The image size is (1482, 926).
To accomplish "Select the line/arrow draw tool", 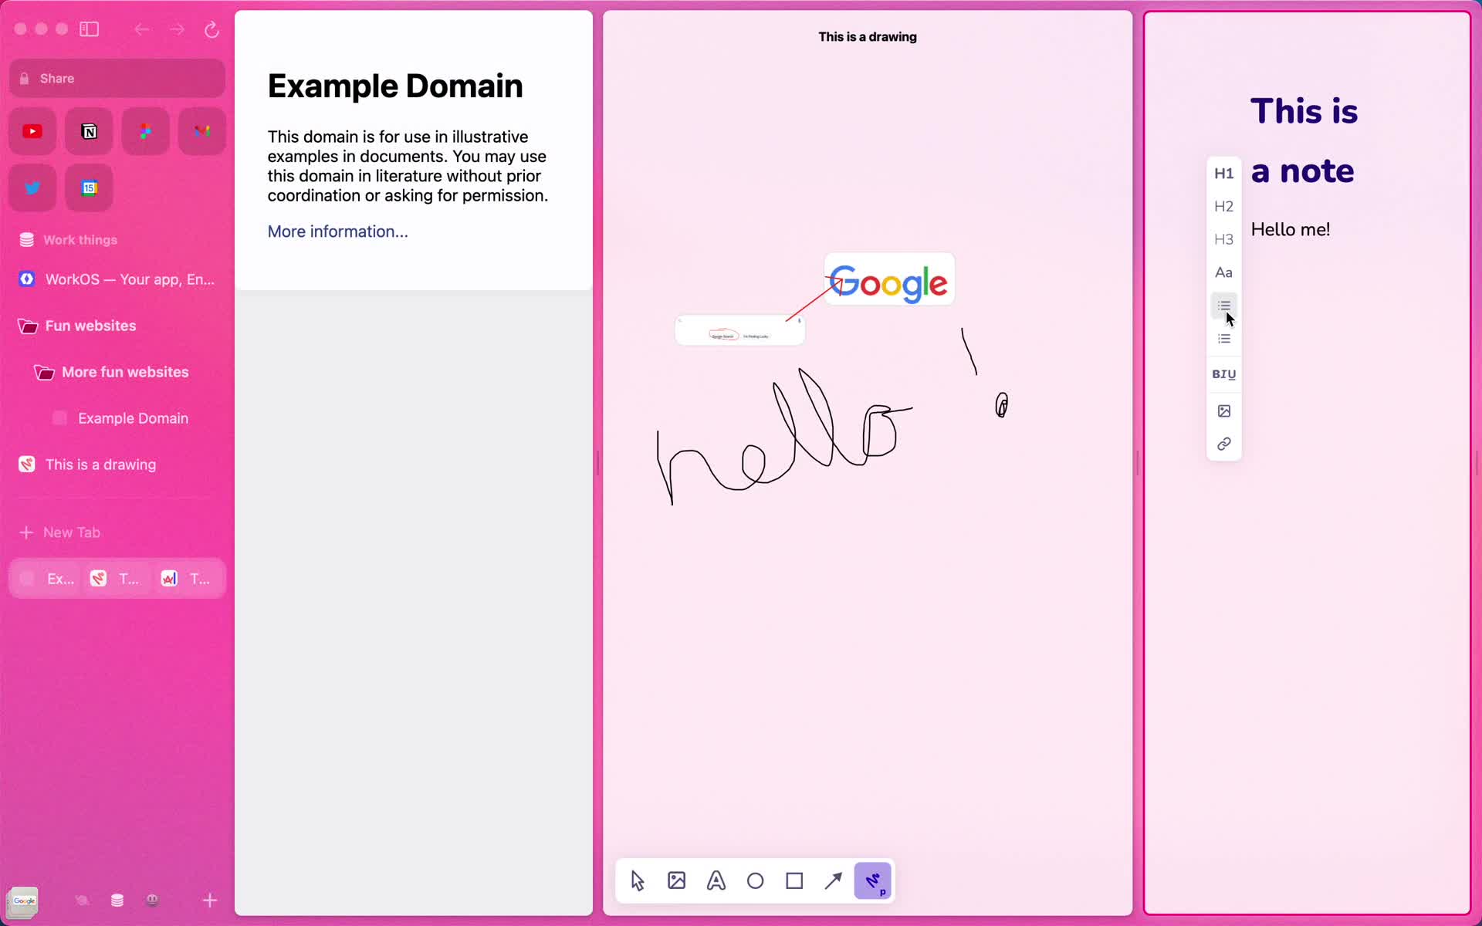I will coord(834,881).
